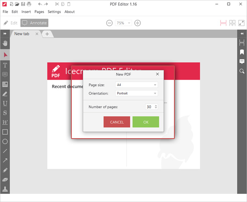Zoom in using the plus circle

click(137, 23)
